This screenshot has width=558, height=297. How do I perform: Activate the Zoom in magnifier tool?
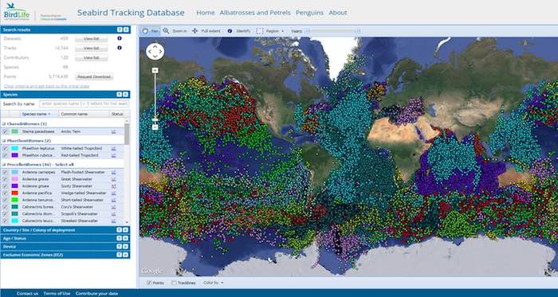click(175, 31)
